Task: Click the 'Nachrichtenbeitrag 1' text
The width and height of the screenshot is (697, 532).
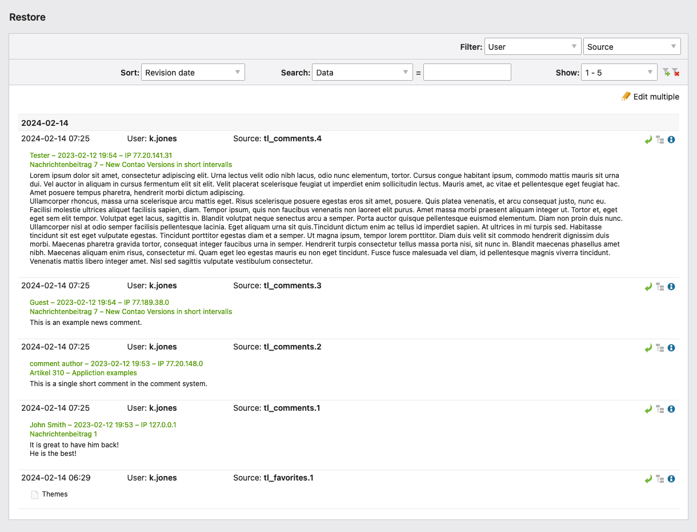Action: click(x=63, y=434)
